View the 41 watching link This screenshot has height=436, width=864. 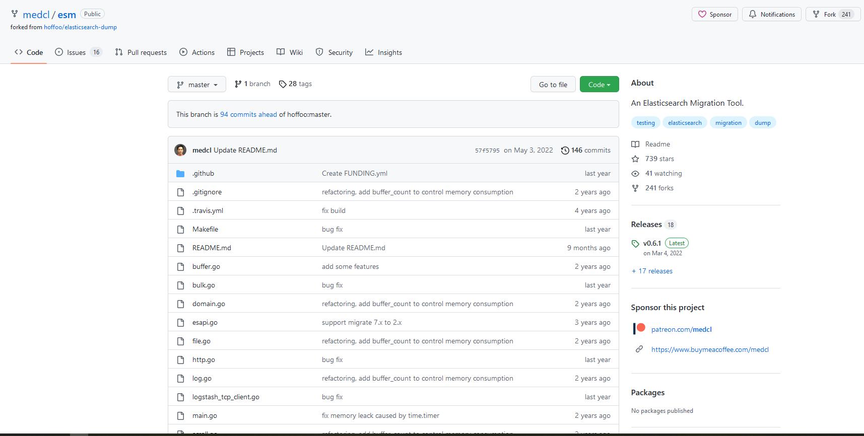coord(657,173)
